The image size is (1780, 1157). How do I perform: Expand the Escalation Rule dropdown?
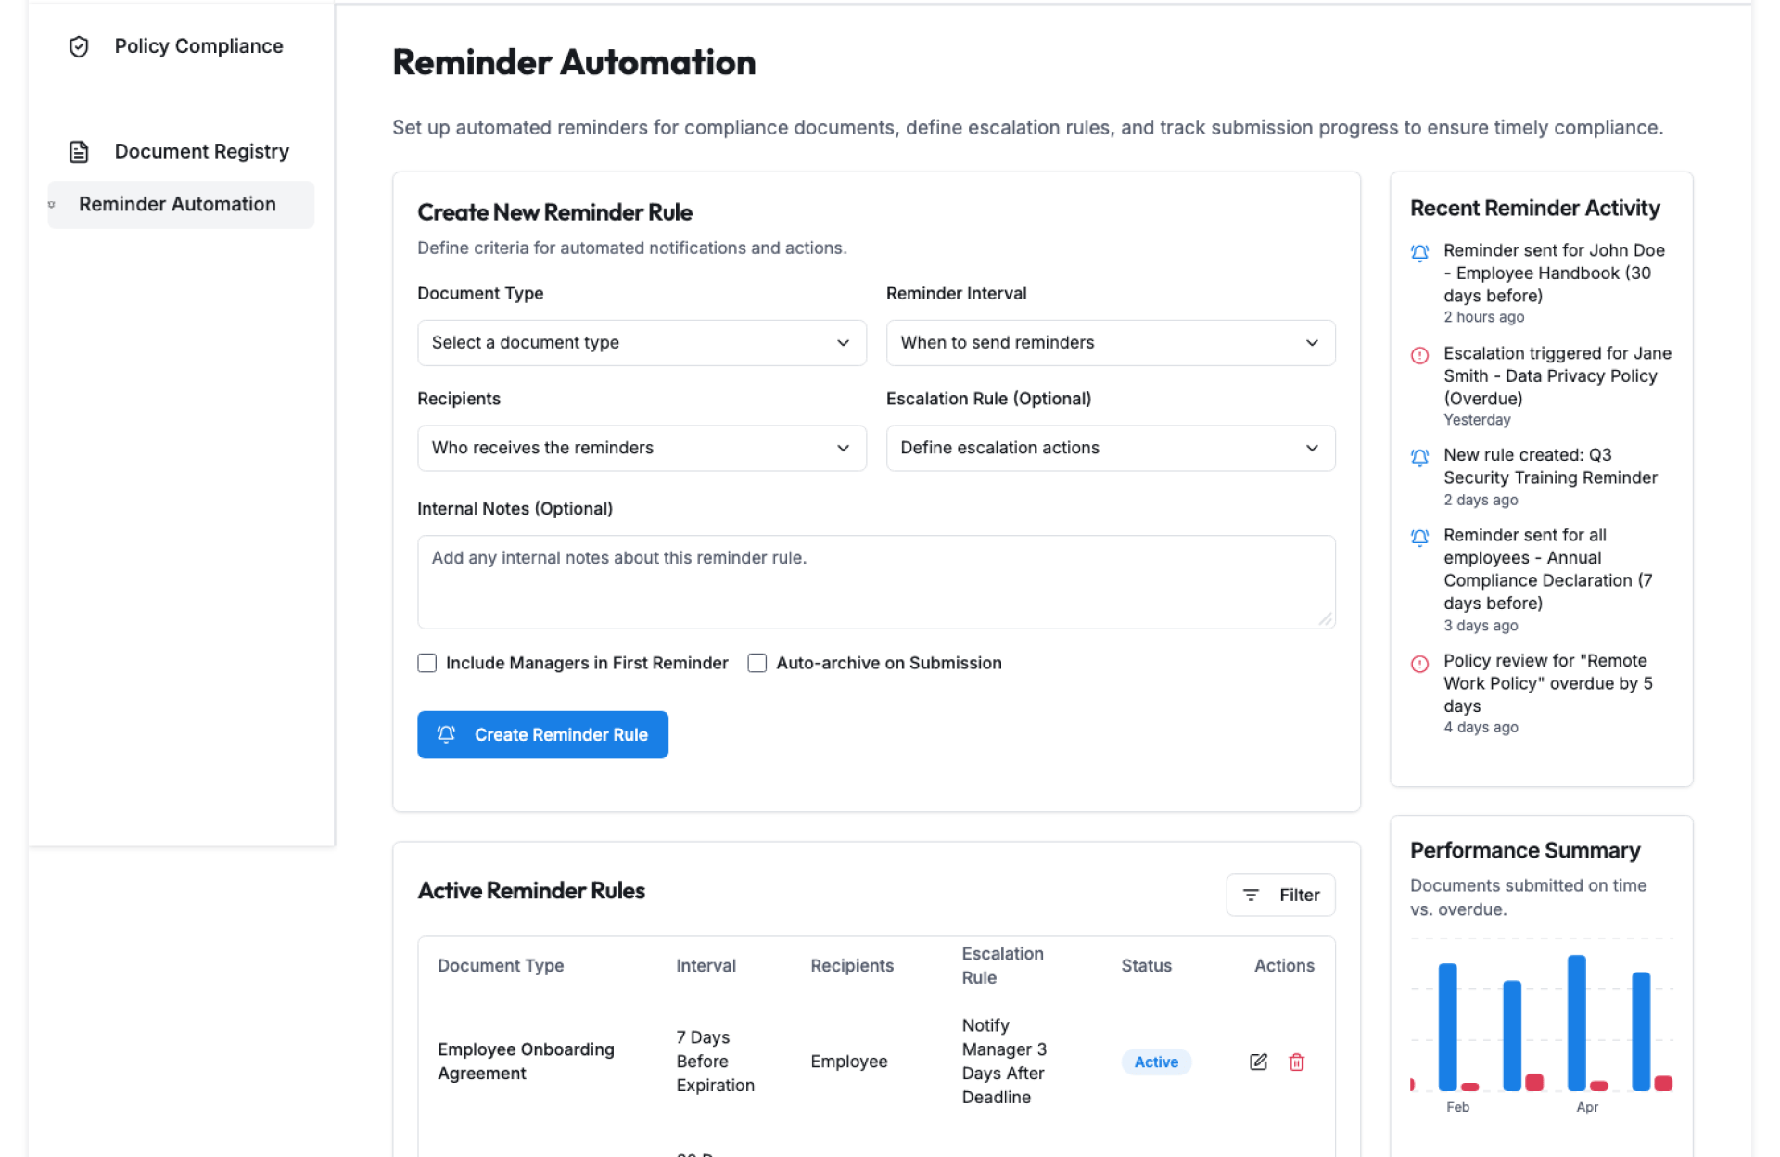[x=1110, y=448]
